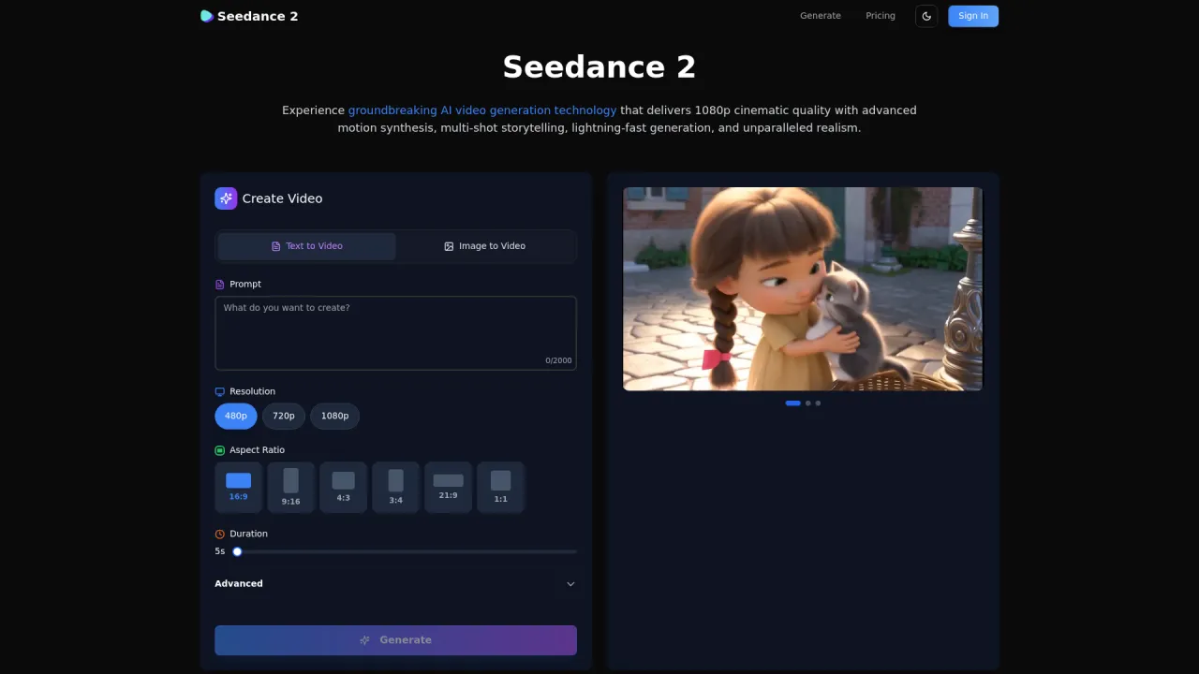Click the Create Video heading text
Screen dimensions: 1199x674
(282, 198)
